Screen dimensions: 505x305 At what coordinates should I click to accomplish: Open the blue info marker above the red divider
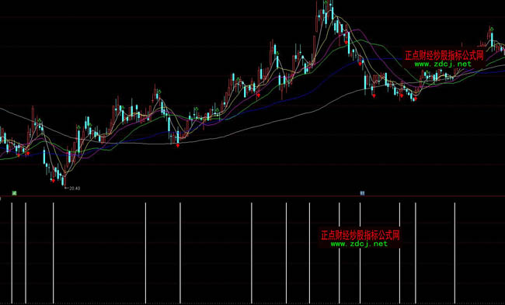tap(362, 193)
